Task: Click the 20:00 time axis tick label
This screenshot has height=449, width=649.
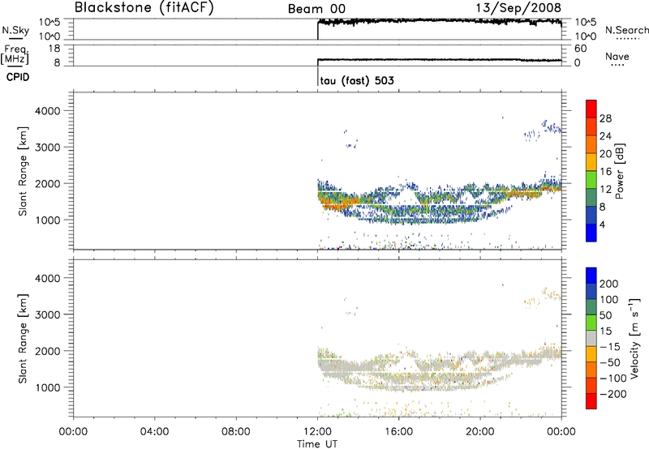Action: [x=480, y=432]
